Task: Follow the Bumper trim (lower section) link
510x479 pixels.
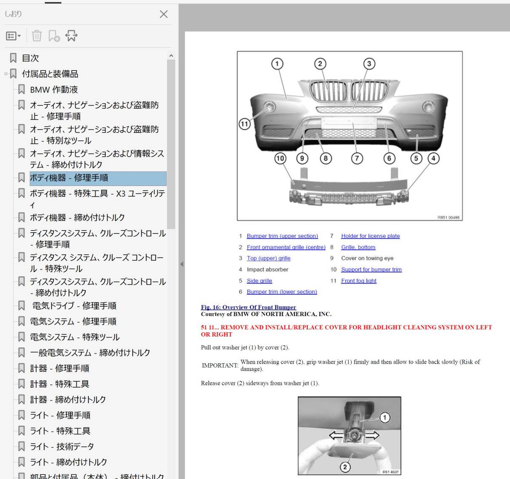Action: (x=282, y=292)
